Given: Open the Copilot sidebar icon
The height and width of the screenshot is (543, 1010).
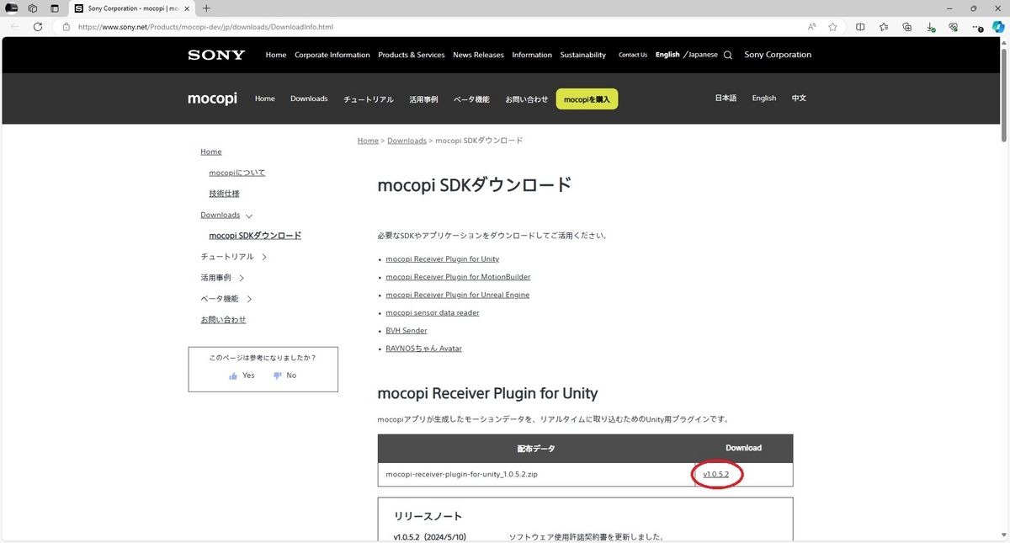Looking at the screenshot, I should click(998, 27).
